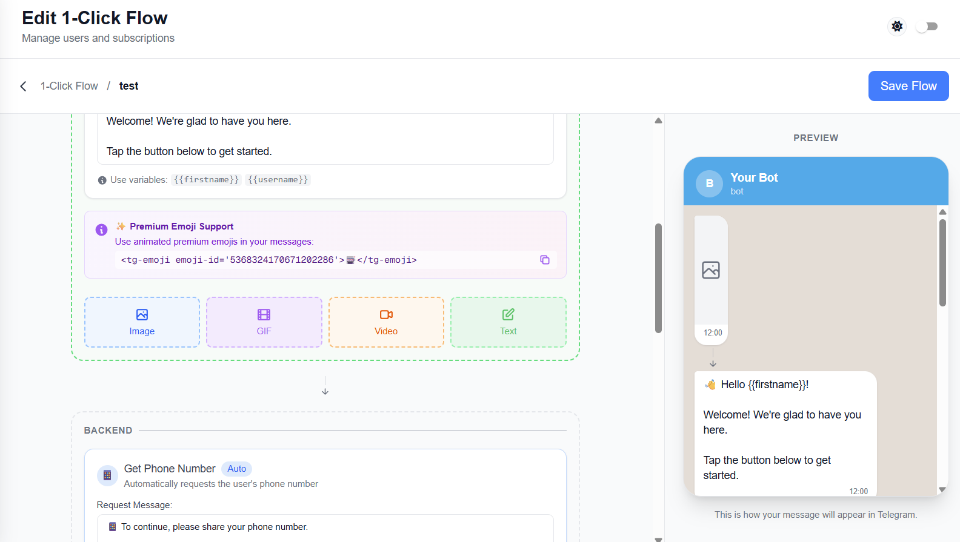Click the editor scrollbar down arrow
This screenshot has width=960, height=542.
(x=658, y=538)
